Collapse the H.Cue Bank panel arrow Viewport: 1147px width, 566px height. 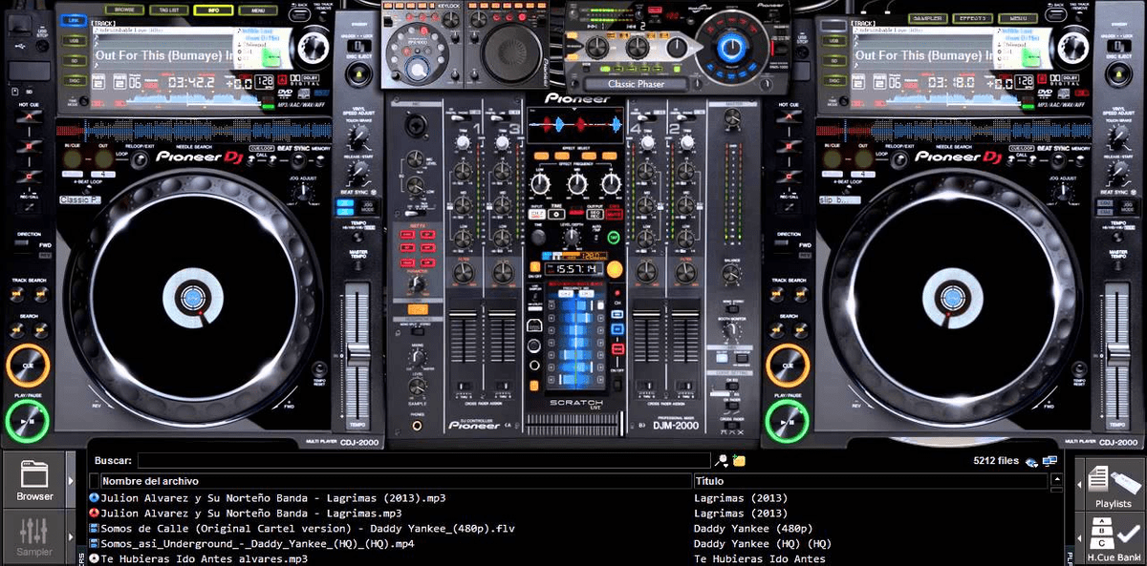point(1080,538)
